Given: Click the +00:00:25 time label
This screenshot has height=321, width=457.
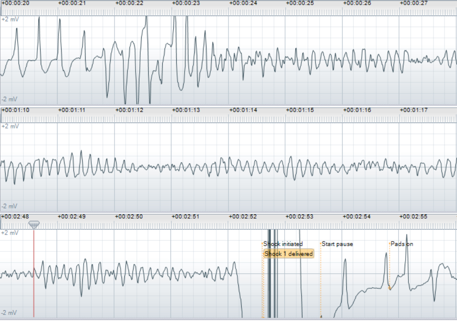Looking at the screenshot, I should click(300, 3).
